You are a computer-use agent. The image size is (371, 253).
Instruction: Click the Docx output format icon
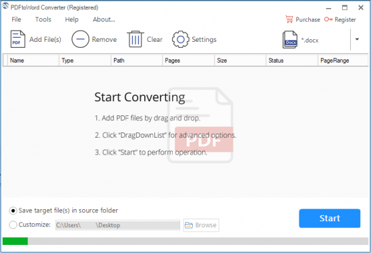(x=290, y=40)
